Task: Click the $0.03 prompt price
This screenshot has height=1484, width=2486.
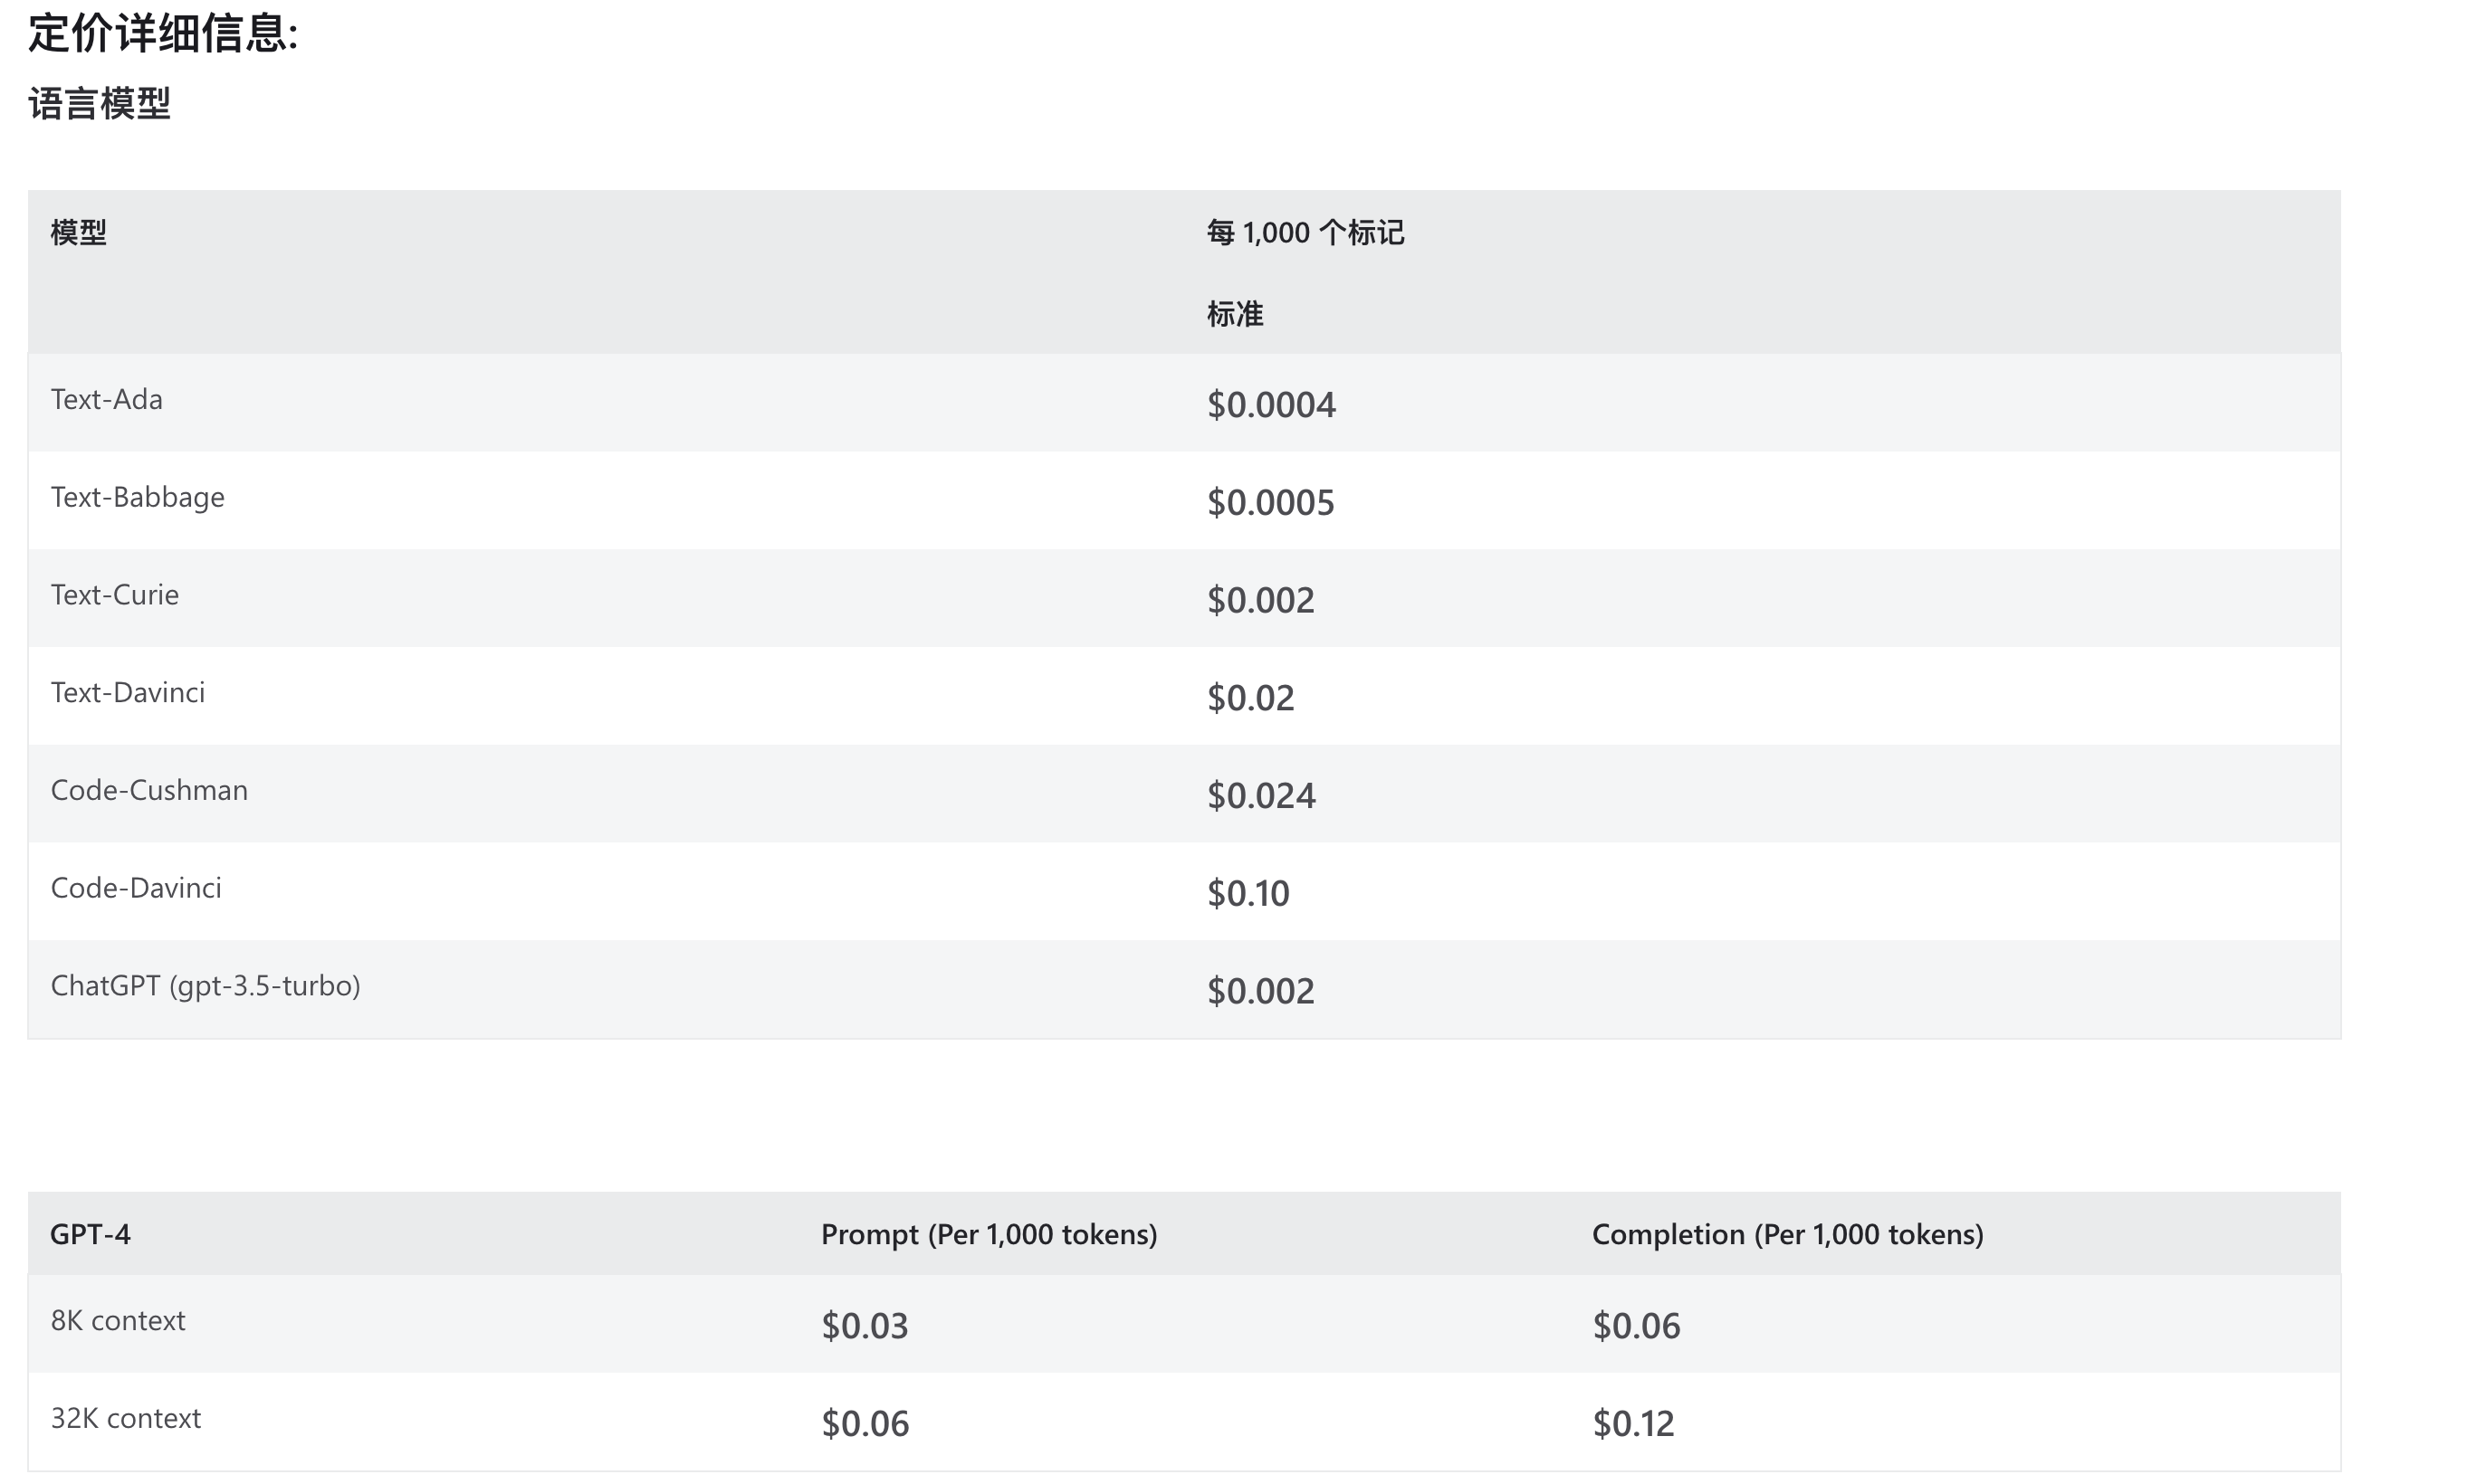Action: pyautogui.click(x=865, y=1326)
